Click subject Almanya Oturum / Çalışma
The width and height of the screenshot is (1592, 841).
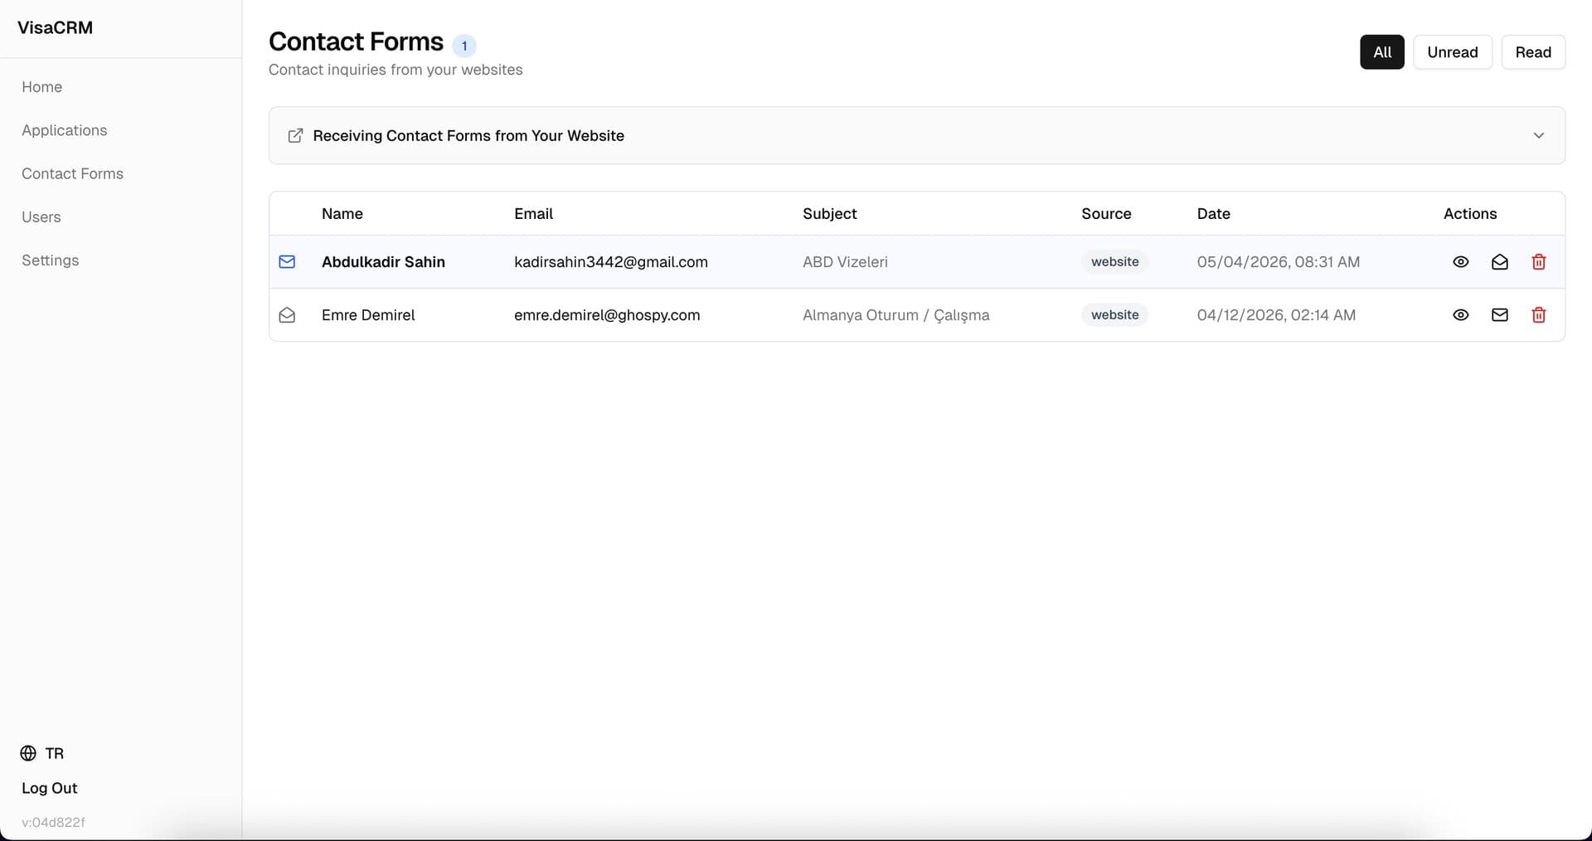pos(896,315)
